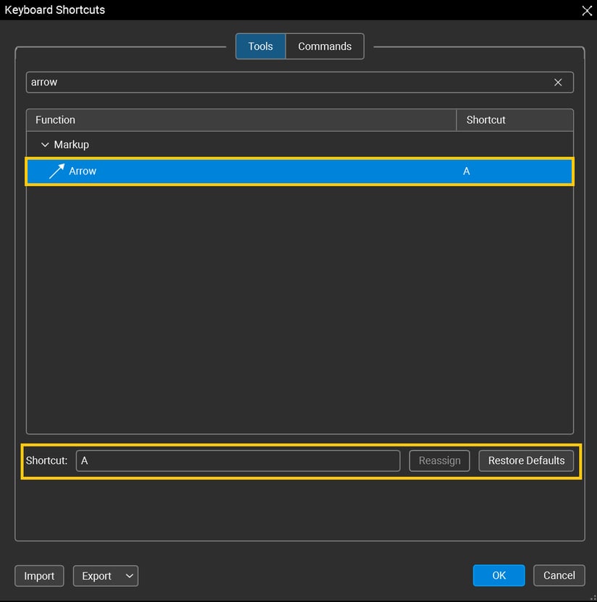Confirm changes with the OK button
The height and width of the screenshot is (602, 597).
click(499, 575)
